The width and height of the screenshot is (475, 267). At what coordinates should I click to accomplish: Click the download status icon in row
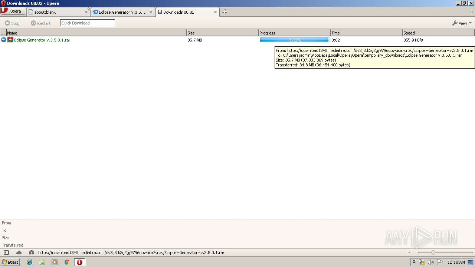(4, 40)
